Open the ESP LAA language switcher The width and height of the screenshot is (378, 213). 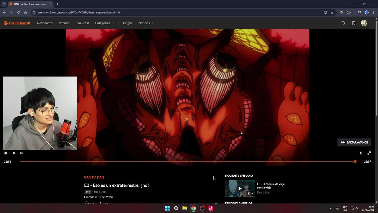345,208
